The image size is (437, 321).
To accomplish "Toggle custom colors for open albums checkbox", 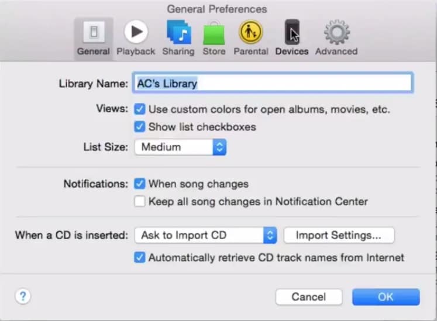I will [140, 109].
